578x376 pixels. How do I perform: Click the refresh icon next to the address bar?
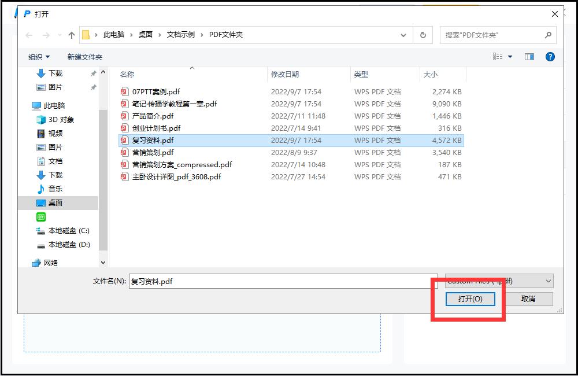point(423,35)
